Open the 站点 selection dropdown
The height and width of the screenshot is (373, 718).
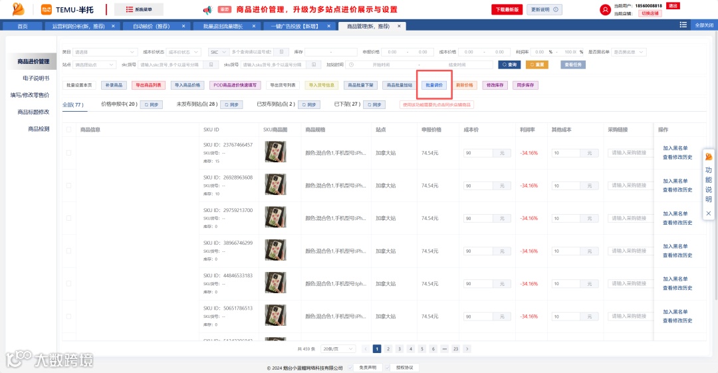[94, 64]
